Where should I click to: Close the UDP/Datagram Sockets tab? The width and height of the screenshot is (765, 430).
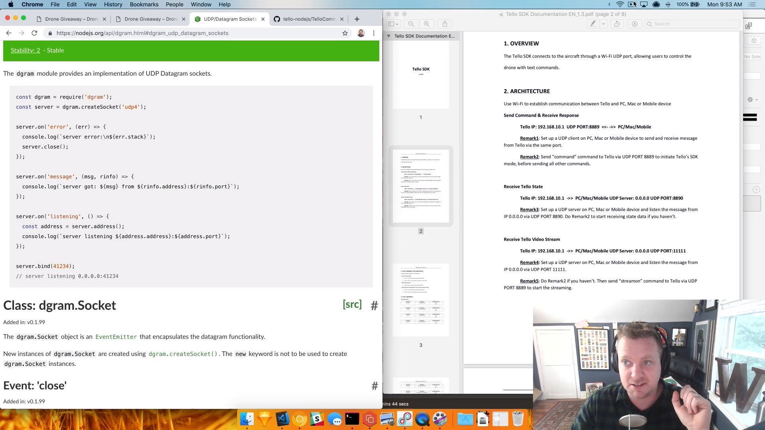pyautogui.click(x=263, y=19)
